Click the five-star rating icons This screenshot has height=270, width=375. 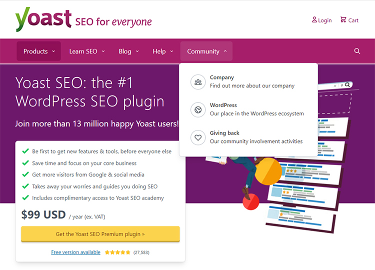pos(117,252)
